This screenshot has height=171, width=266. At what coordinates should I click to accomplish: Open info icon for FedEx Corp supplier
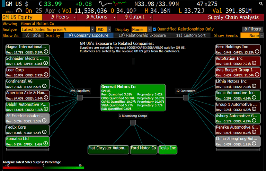tap(46, 132)
